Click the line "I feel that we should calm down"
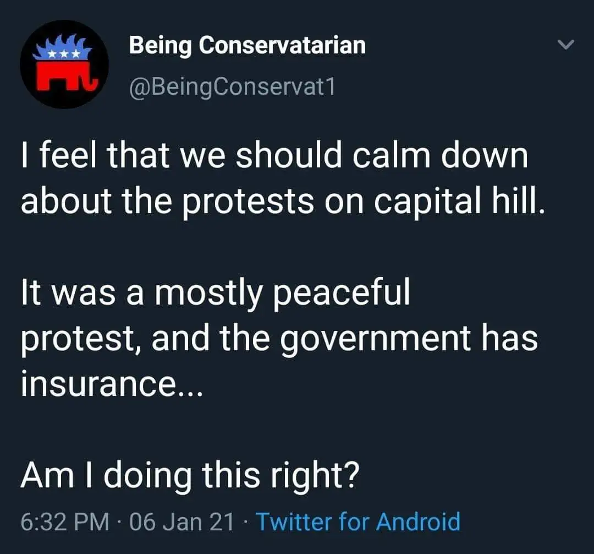The width and height of the screenshot is (594, 554). 274,156
